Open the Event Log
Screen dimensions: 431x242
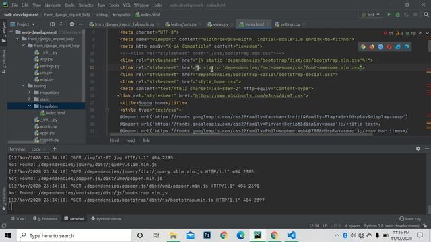[410, 219]
